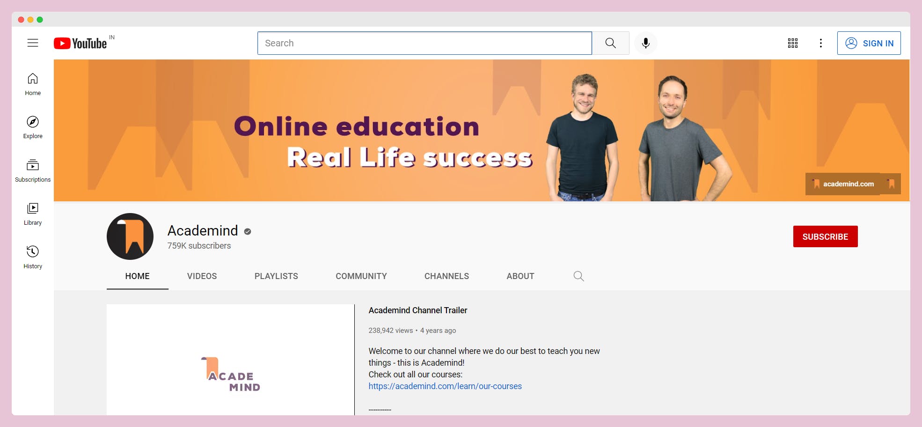Click the 238,942 views text
This screenshot has width=922, height=427.
[391, 331]
